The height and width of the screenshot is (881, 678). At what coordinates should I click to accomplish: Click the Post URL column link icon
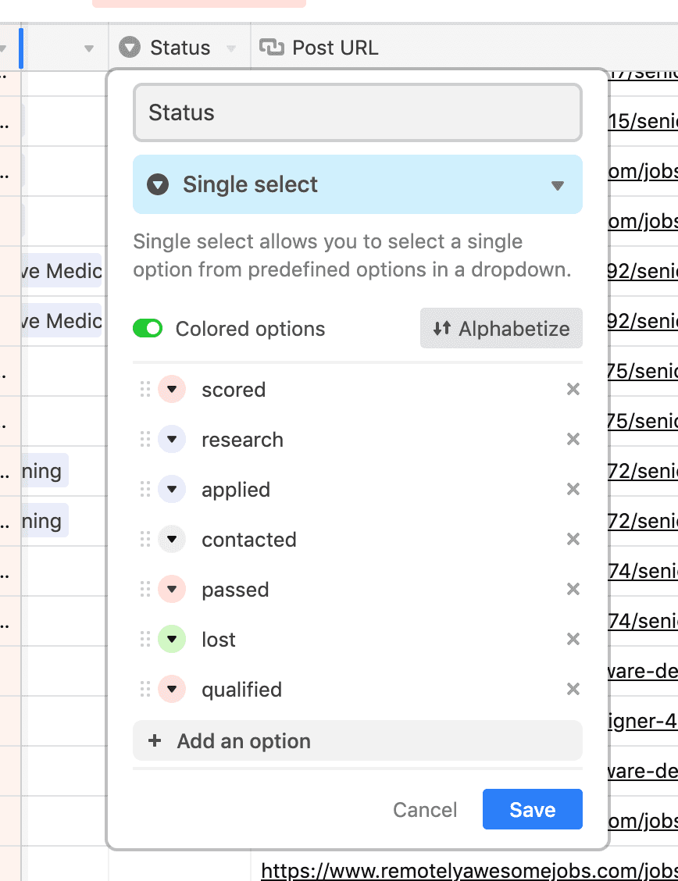click(x=272, y=48)
